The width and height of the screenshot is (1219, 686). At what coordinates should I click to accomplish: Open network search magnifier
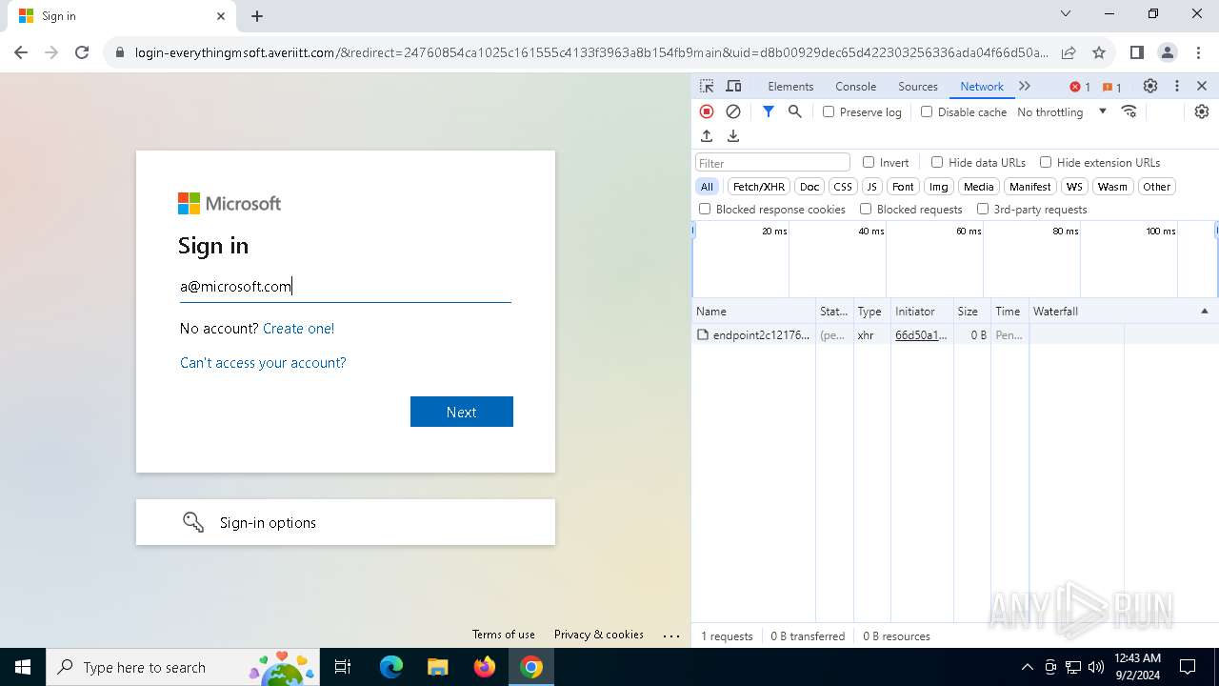coord(795,111)
